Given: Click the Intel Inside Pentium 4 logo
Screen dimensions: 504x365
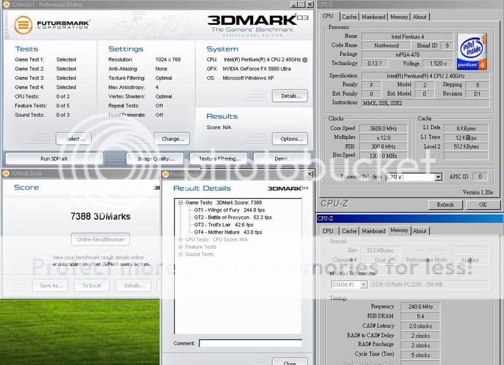Looking at the screenshot, I should pyautogui.click(x=472, y=52).
